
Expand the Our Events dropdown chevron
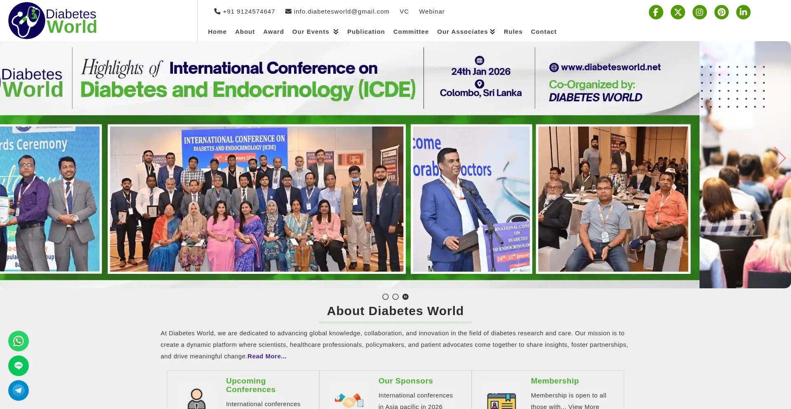click(336, 32)
